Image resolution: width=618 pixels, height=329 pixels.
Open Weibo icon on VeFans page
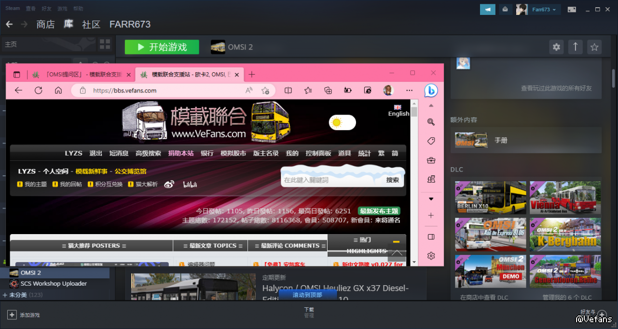click(x=169, y=184)
